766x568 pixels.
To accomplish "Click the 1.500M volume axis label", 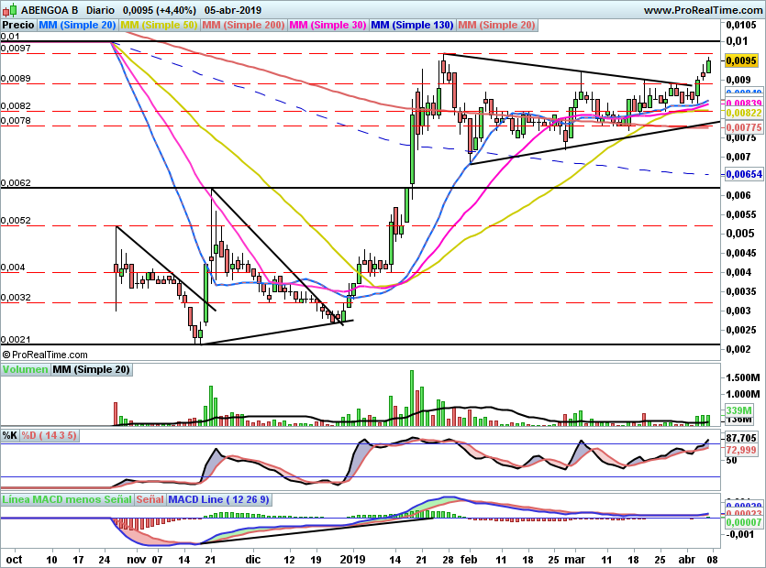I will 743,377.
